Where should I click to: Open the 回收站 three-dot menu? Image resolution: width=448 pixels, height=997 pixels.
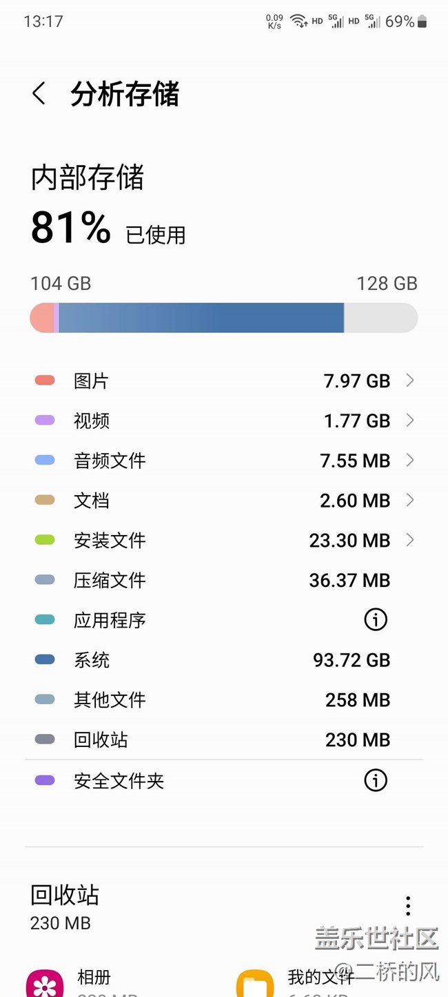tap(407, 905)
